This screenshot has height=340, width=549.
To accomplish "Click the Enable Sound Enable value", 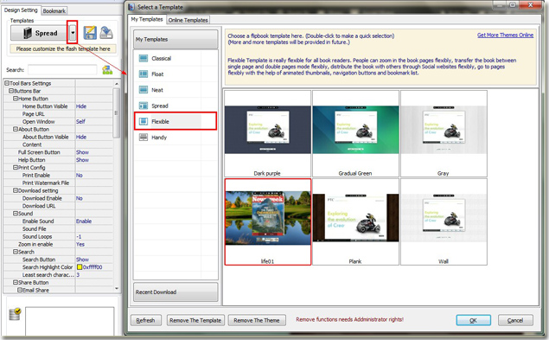I will pos(84,221).
